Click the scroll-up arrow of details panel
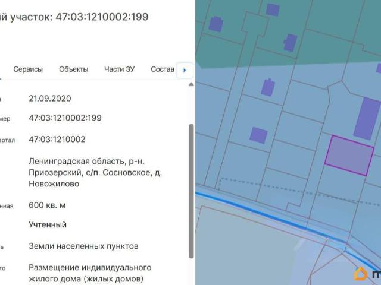381x285 pixels. [191, 84]
